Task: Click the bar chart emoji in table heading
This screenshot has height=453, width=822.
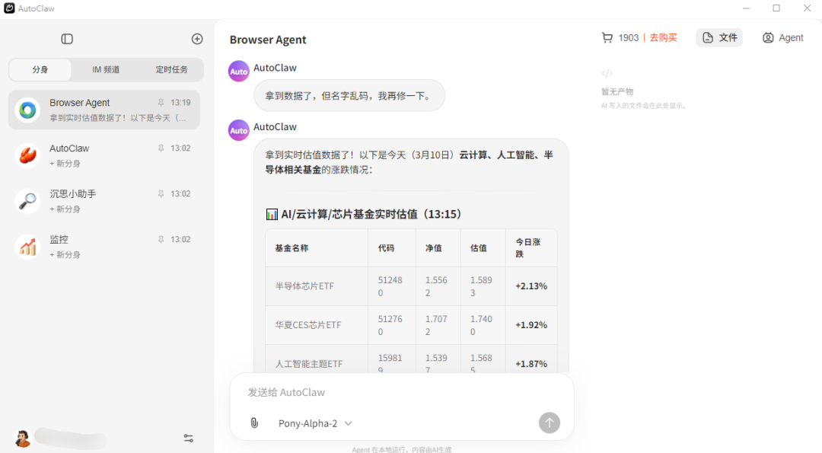Action: (272, 215)
